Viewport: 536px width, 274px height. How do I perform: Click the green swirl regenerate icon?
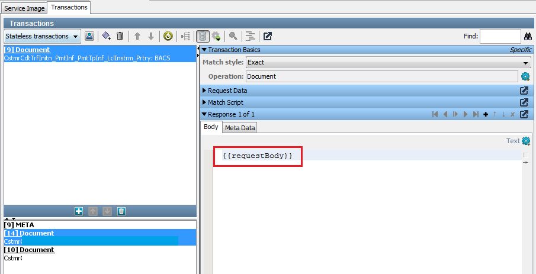(x=168, y=36)
